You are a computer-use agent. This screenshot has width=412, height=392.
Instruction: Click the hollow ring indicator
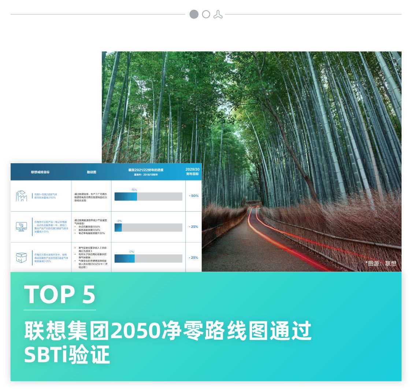pos(206,14)
